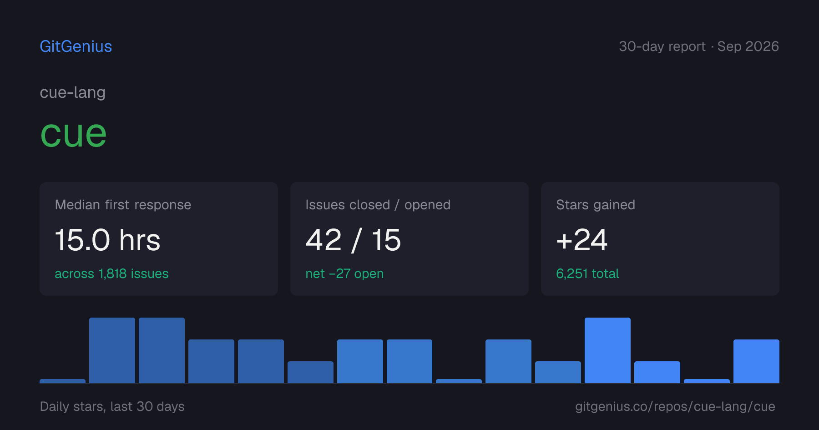Select the 15.0 hrs value

pos(108,240)
